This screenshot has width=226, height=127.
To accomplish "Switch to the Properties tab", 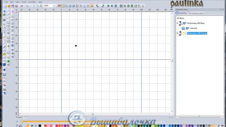I will 181,13.
